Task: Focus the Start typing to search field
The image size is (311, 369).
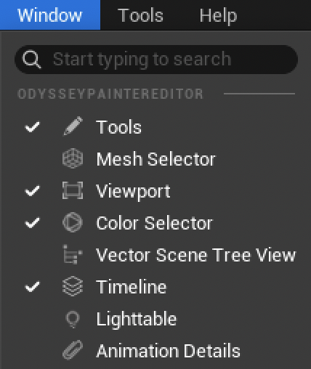Action: point(156,60)
